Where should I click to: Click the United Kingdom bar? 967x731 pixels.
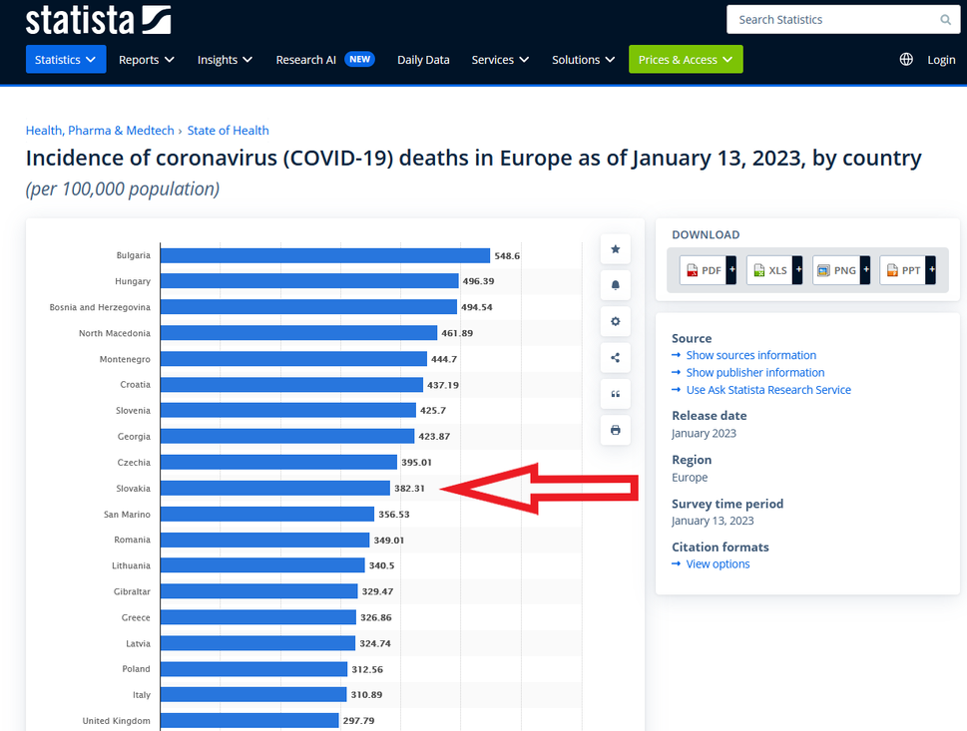click(x=249, y=720)
